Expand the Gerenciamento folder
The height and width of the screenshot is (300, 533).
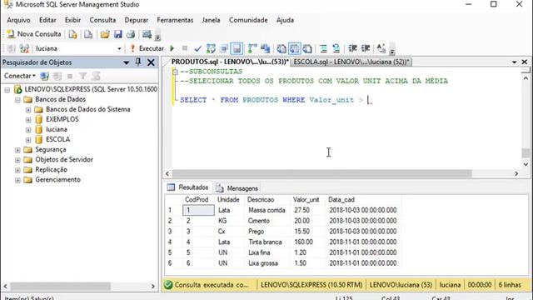[17, 180]
